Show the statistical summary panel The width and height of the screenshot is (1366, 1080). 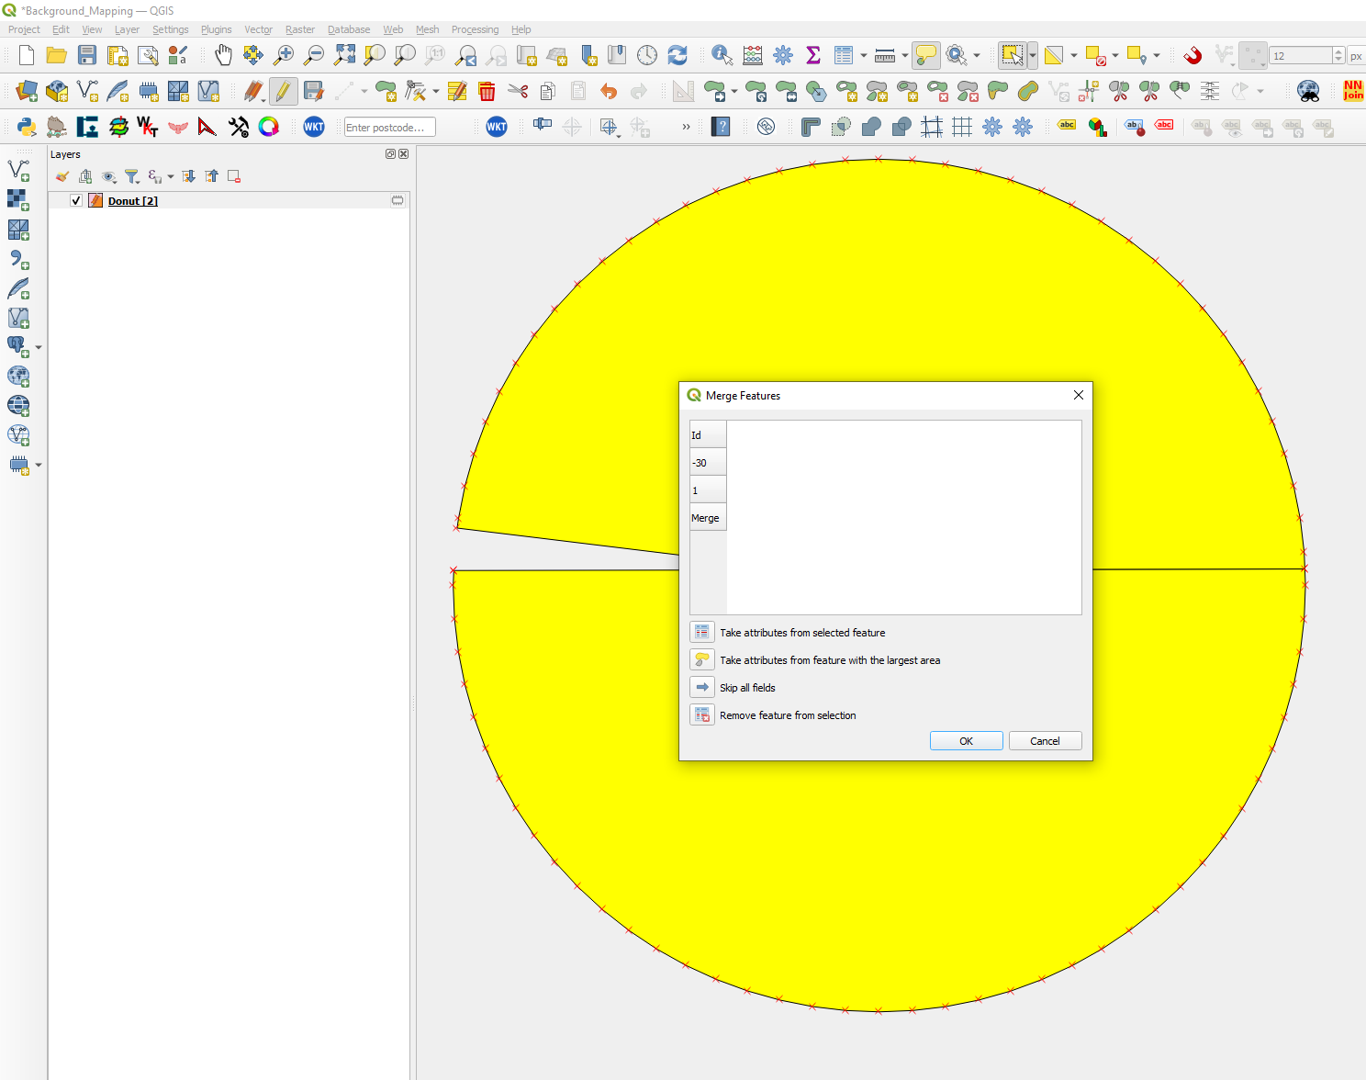click(813, 55)
